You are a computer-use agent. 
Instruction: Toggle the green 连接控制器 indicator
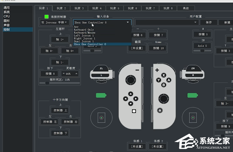coord(47,17)
